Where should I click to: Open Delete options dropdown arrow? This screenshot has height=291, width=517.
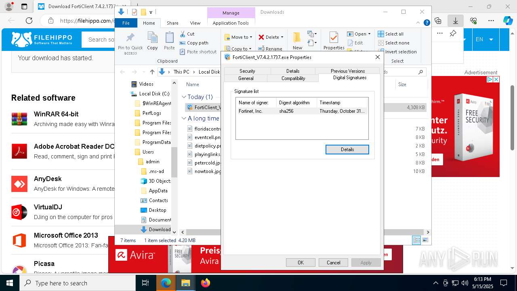282,37
